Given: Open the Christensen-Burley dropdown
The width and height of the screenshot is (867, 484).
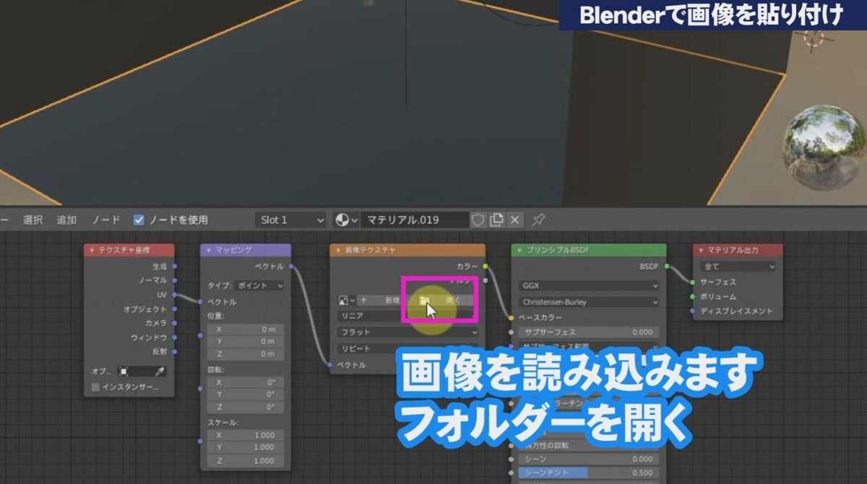Looking at the screenshot, I should pyautogui.click(x=588, y=302).
